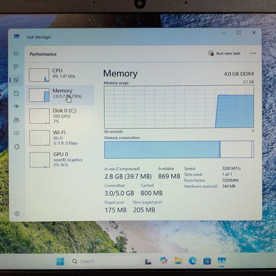This screenshot has height=276, width=276.
Task: Select the Performance page icon in sidebar
Action: (x=16, y=80)
